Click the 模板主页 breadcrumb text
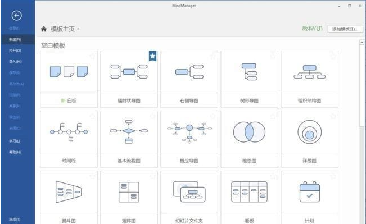This screenshot has width=366, height=224. 63,29
